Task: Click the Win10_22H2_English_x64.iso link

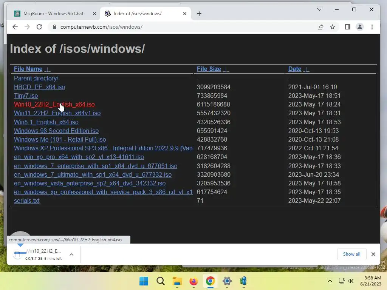Action: [54, 105]
